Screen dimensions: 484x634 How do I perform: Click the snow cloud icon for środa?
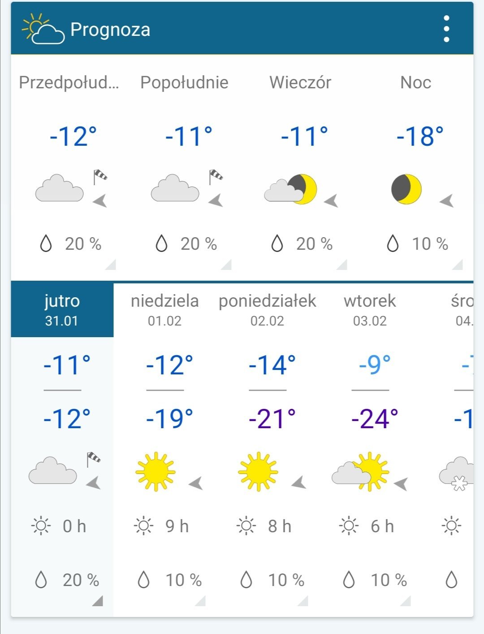pyautogui.click(x=457, y=473)
